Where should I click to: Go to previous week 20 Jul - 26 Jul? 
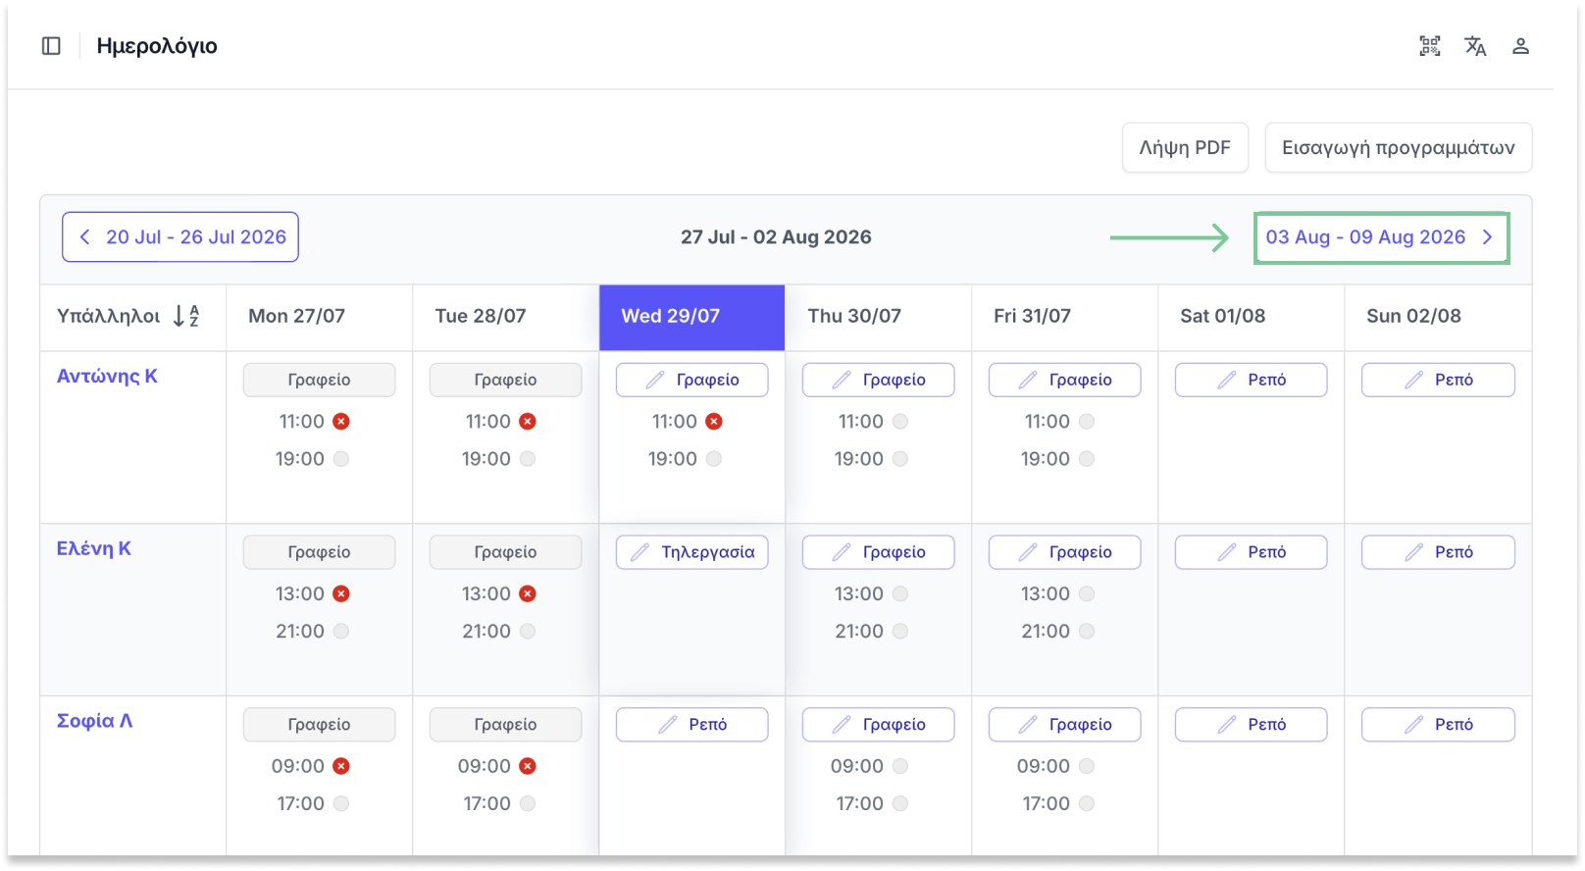click(x=180, y=237)
